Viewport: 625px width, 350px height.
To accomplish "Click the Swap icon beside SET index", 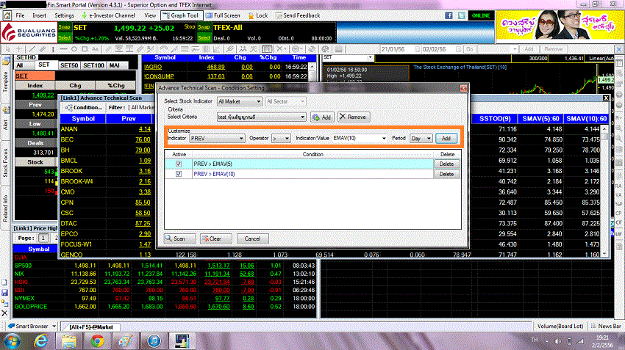I will [x=64, y=27].
